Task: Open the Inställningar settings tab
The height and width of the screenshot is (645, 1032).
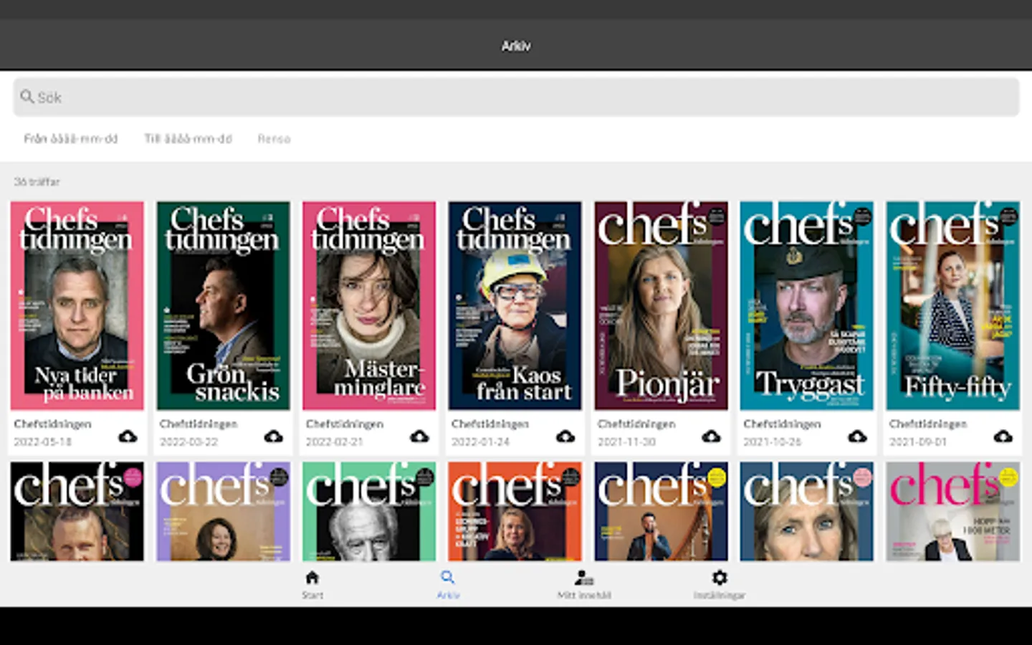Action: click(720, 585)
